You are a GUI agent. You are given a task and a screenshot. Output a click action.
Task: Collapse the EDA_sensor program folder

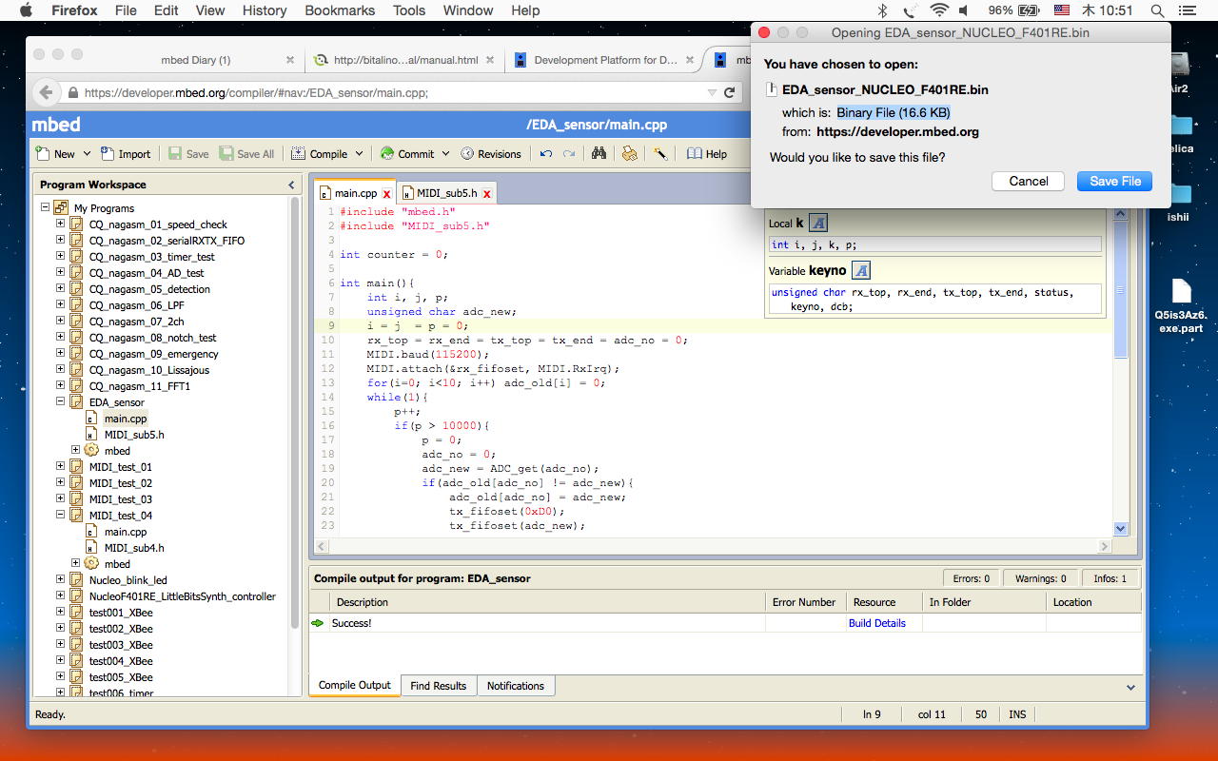(61, 402)
